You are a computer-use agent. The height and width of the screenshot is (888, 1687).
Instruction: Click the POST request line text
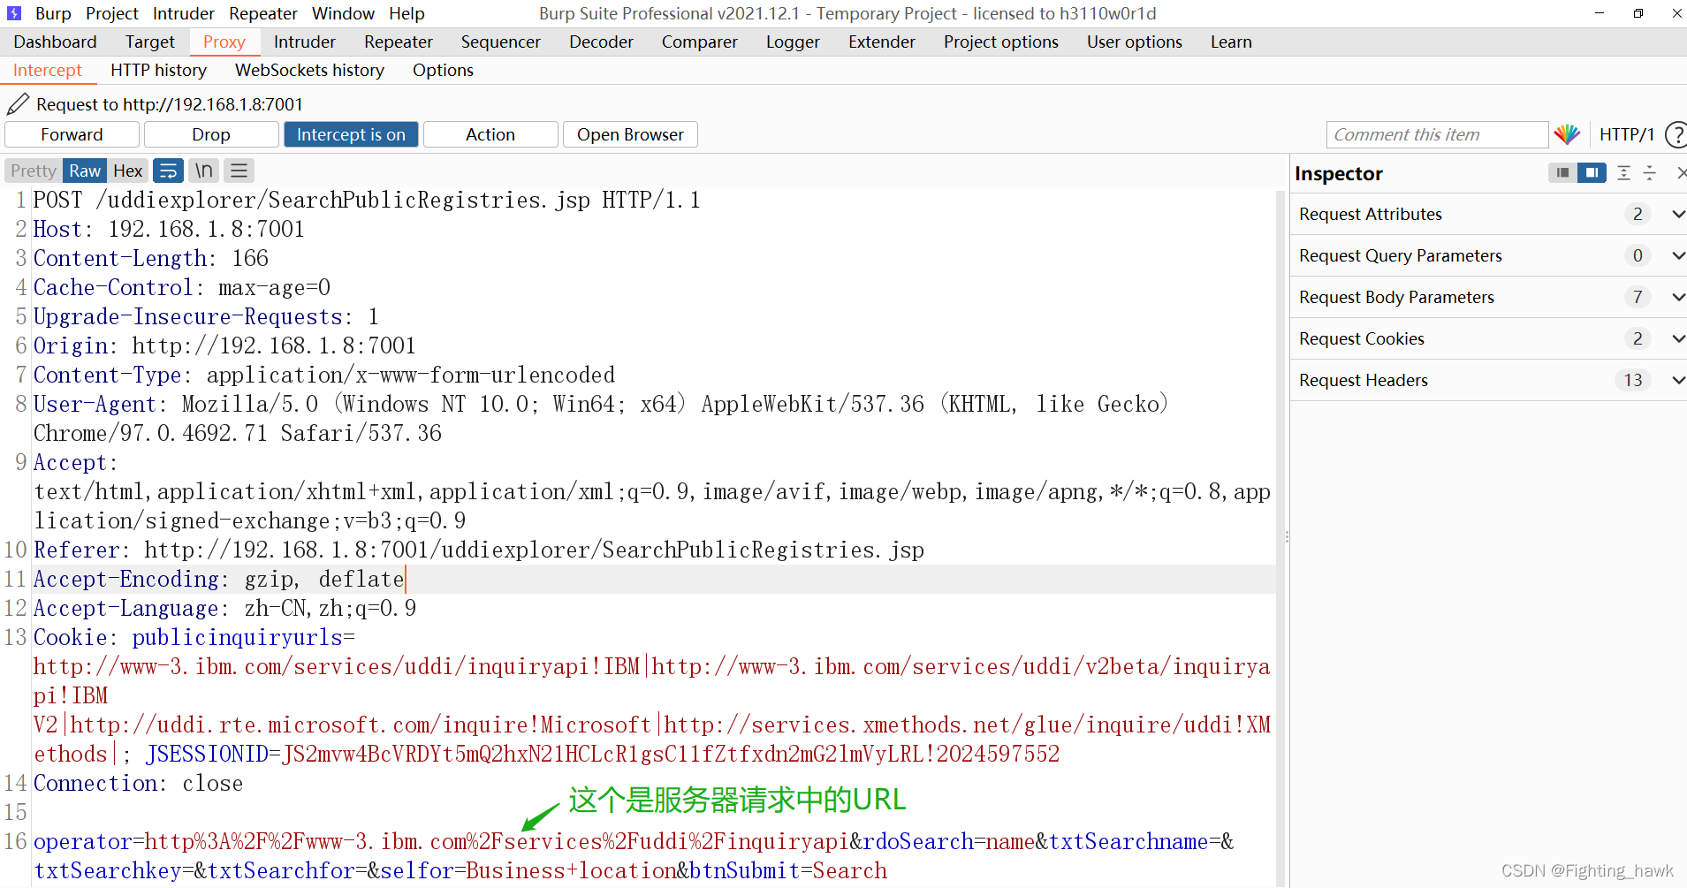point(367,200)
